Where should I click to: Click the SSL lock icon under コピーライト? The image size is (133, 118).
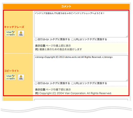point(21,77)
